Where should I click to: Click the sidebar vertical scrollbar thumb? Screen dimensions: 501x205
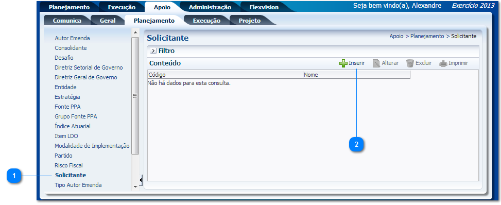point(135,96)
